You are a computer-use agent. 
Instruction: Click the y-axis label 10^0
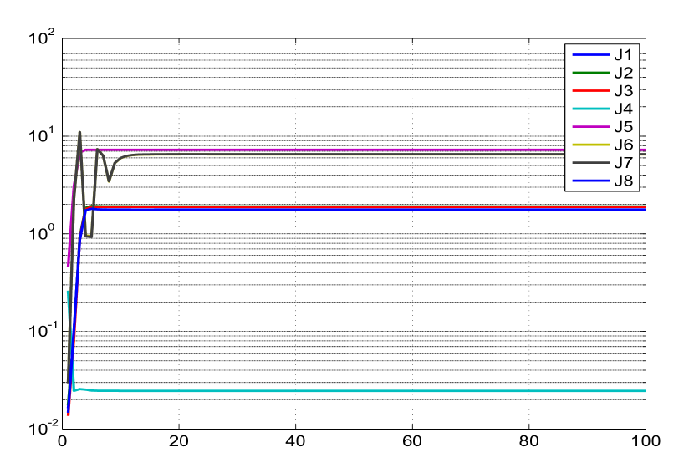click(x=41, y=234)
